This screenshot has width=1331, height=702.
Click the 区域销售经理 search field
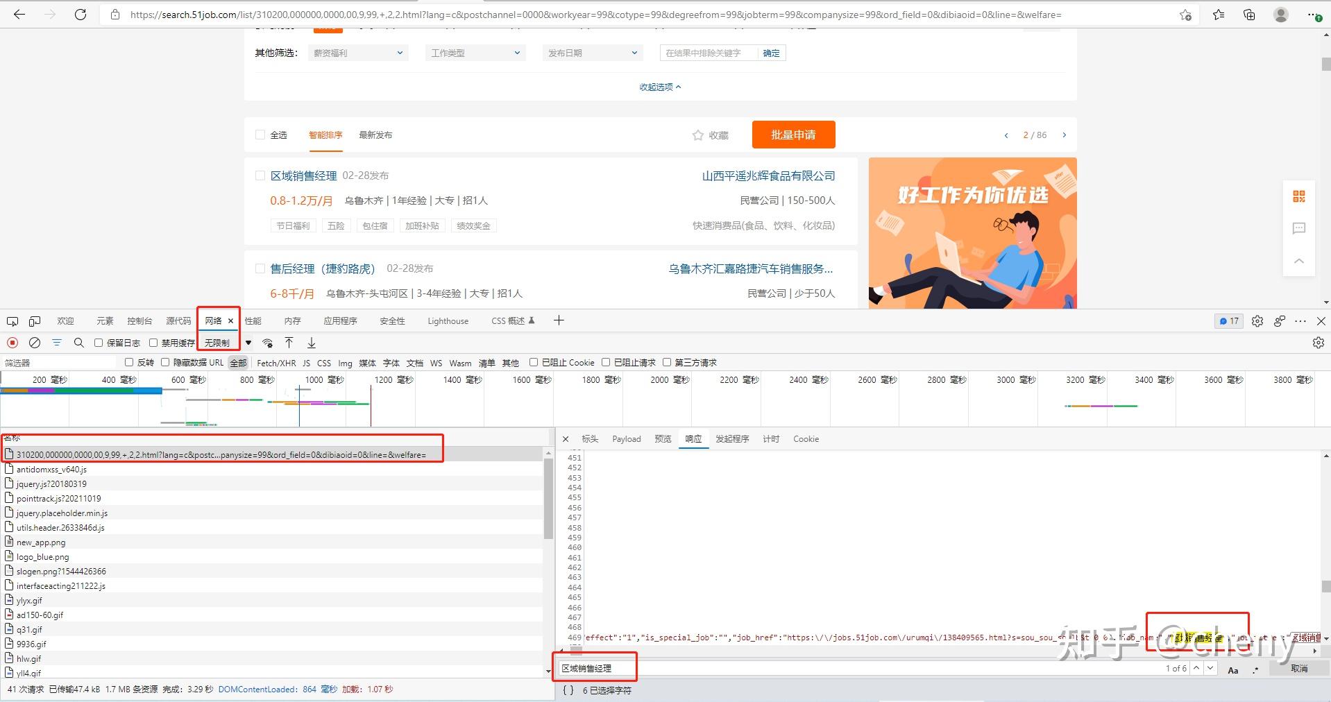click(595, 667)
